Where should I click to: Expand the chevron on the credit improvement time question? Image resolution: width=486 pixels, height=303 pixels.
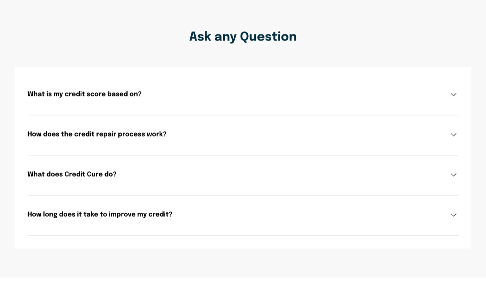(454, 215)
